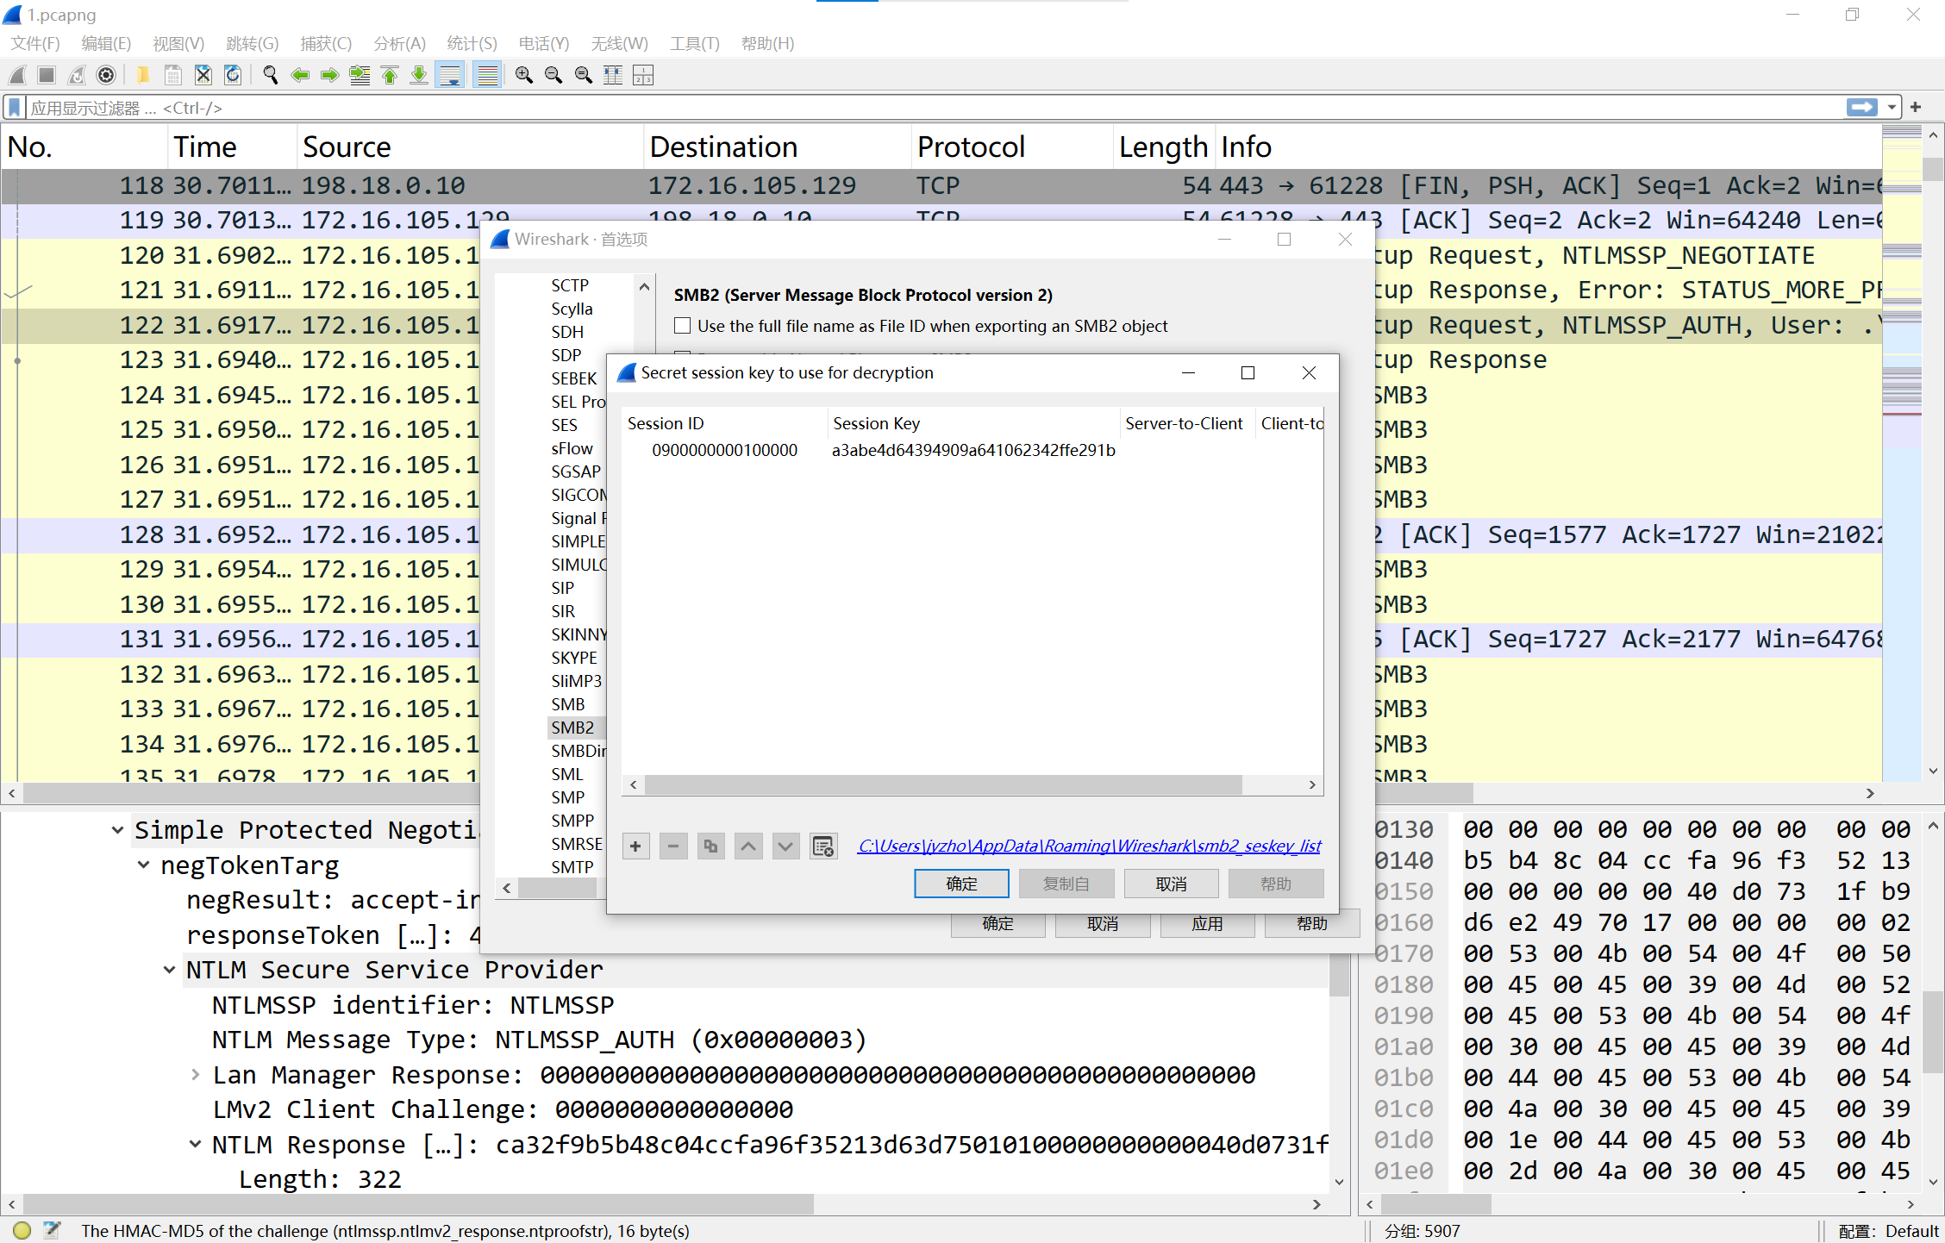Click the stop capture square icon
This screenshot has width=1945, height=1243.
pos(47,76)
